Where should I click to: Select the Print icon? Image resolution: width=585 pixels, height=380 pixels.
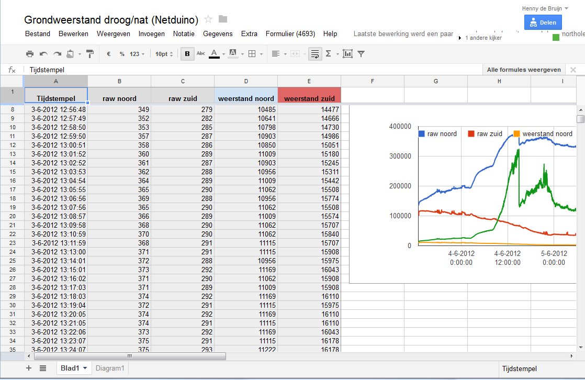pyautogui.click(x=30, y=53)
